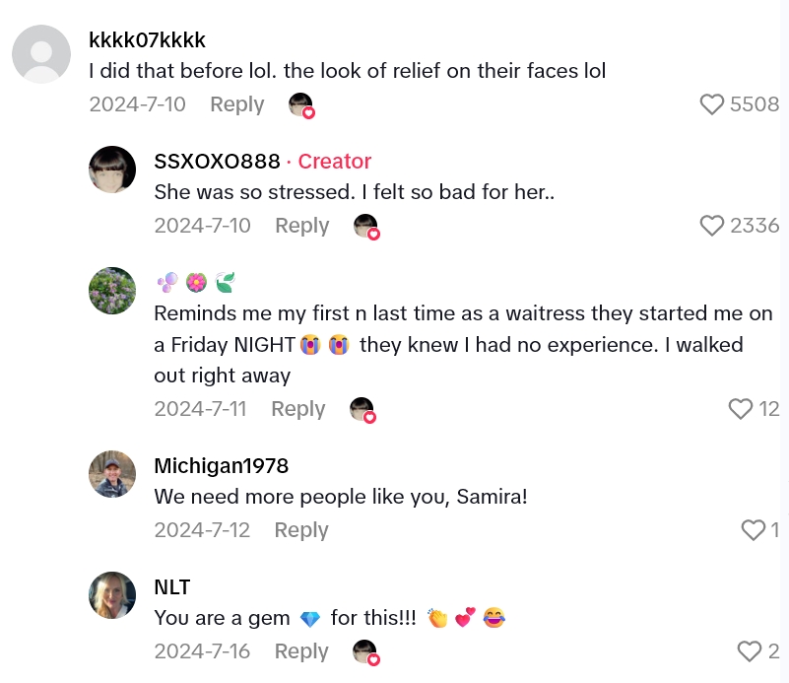Like the Friday night waitress comment
Screen dimensions: 789x683
[740, 409]
